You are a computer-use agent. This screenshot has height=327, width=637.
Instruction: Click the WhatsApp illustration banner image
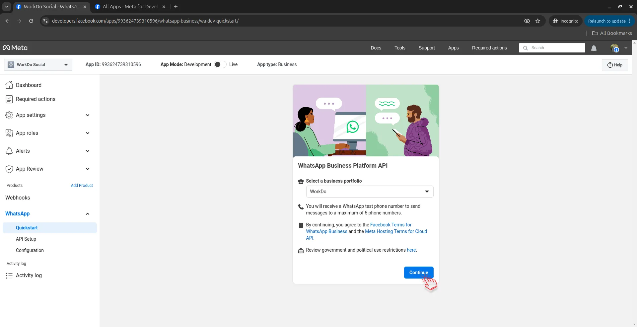point(366,121)
